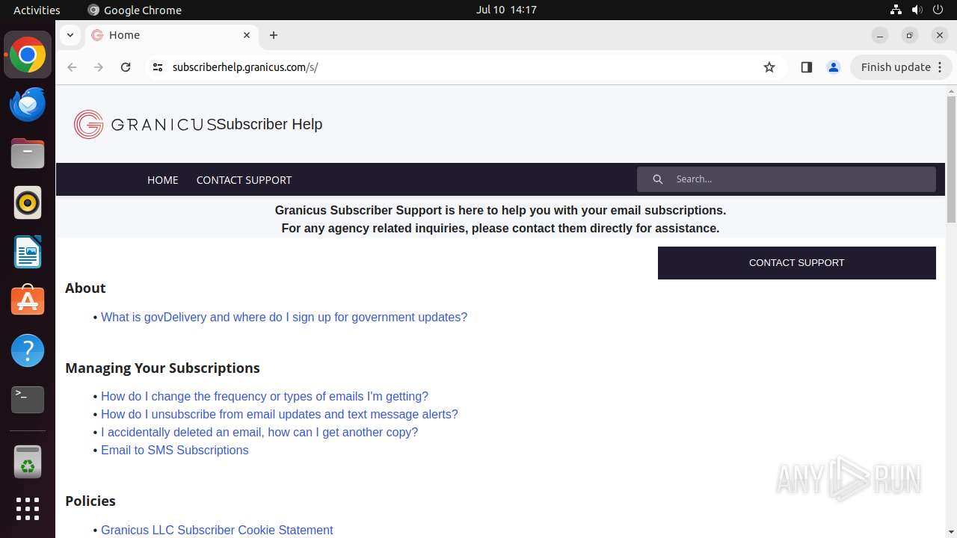Open the Trash in the dock

coord(28,462)
